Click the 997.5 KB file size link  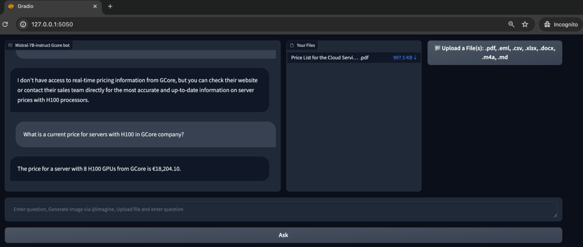(x=402, y=57)
